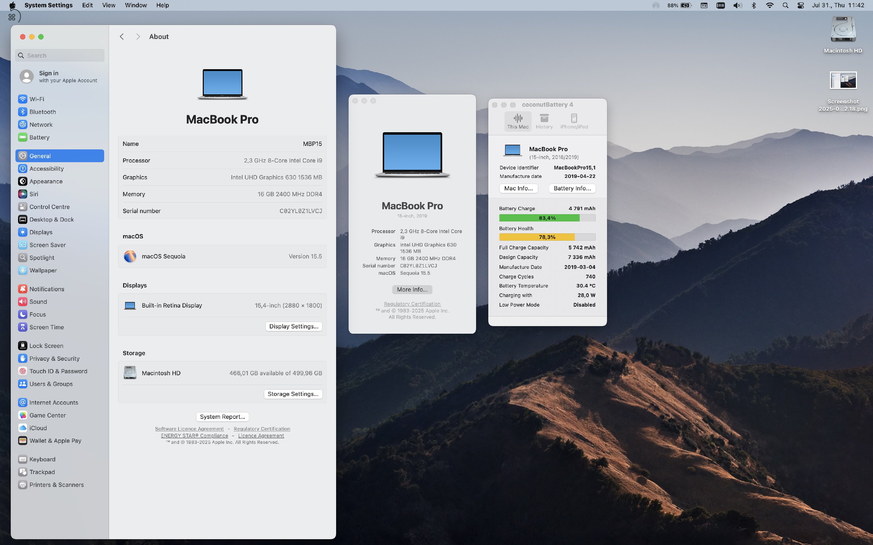Click Battery Info... in coconutBattery
The image size is (873, 545).
[572, 189]
